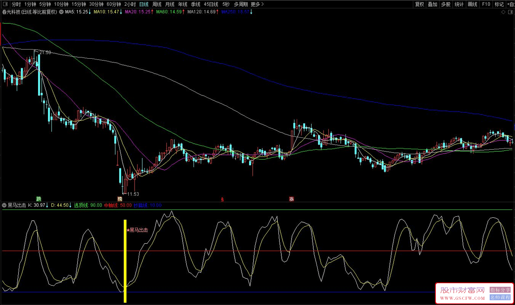Select the 60分钟 period tab
Screen dimensions: 515x305
pyautogui.click(x=114, y=4)
